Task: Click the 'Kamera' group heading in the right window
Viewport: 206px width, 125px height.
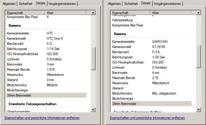Action: (120, 34)
